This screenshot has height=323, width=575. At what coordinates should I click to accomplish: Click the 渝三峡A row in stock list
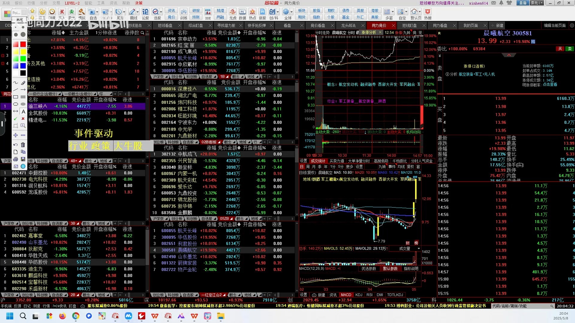click(x=73, y=106)
